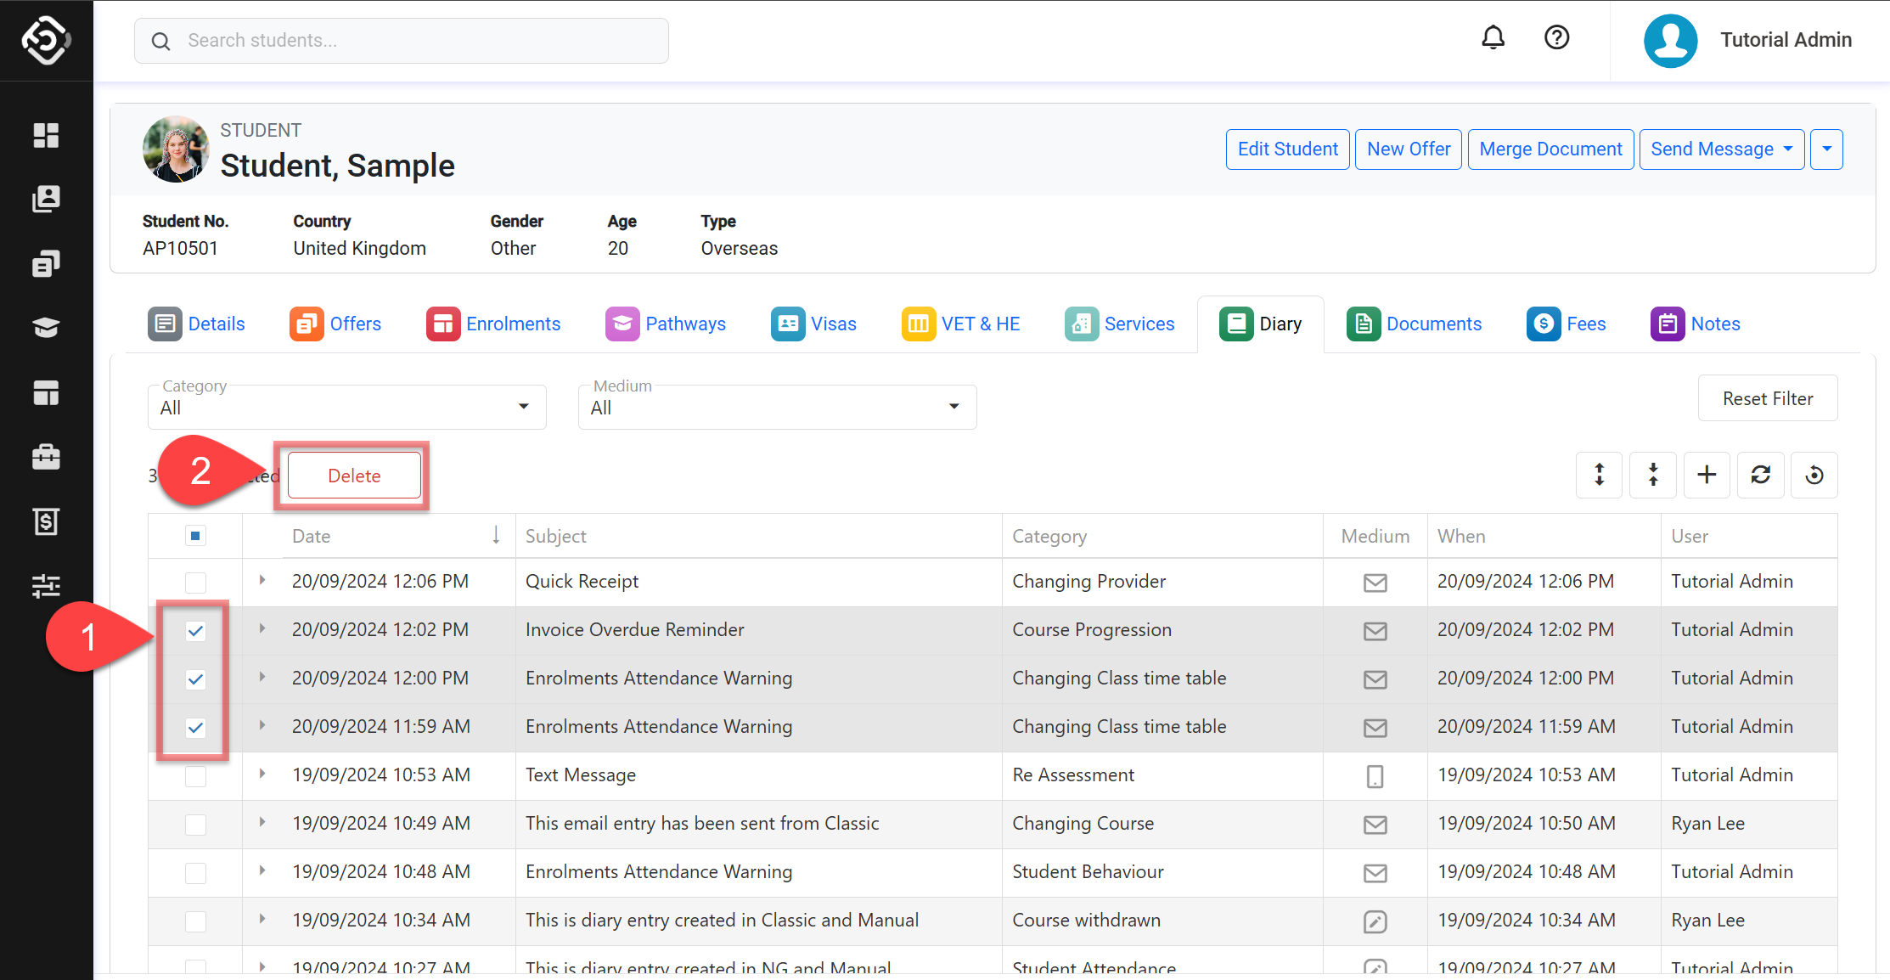Collapse all rows with the collapse arrows icon

point(1653,475)
